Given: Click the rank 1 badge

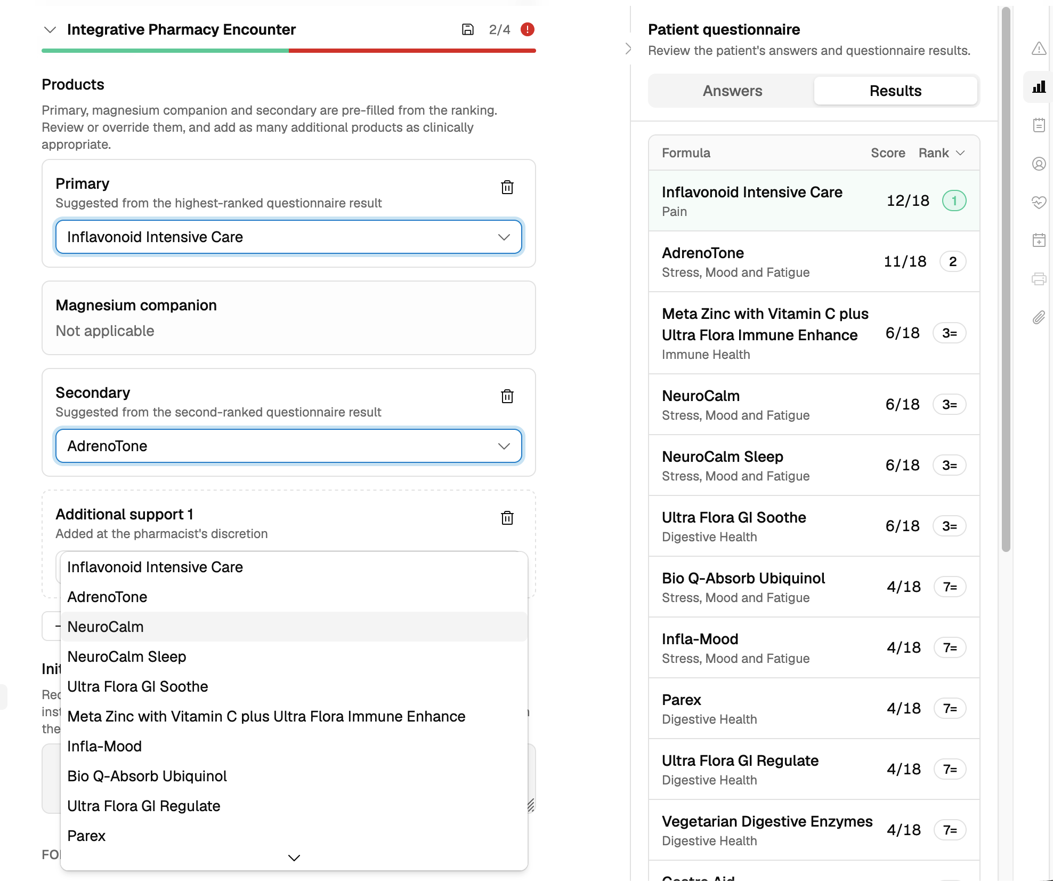Looking at the screenshot, I should point(954,201).
